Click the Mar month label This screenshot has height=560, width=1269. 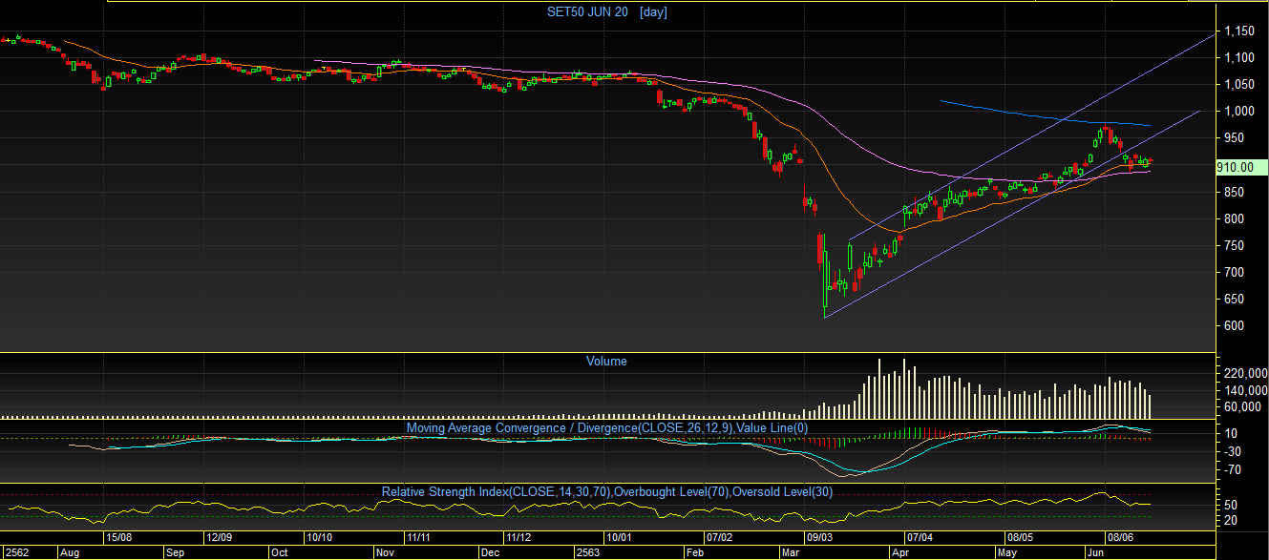pos(791,552)
